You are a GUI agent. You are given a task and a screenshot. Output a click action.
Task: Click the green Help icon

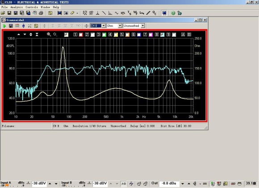coord(173,13)
